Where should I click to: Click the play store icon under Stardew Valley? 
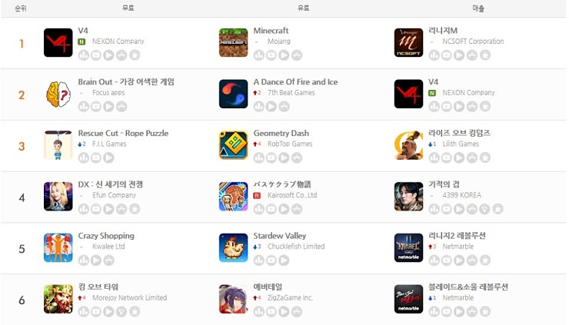(284, 260)
